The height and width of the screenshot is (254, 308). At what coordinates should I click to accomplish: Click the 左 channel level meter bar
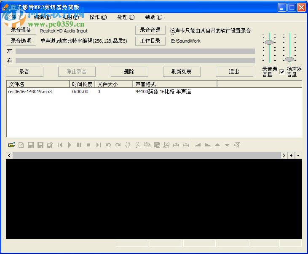coord(135,51)
